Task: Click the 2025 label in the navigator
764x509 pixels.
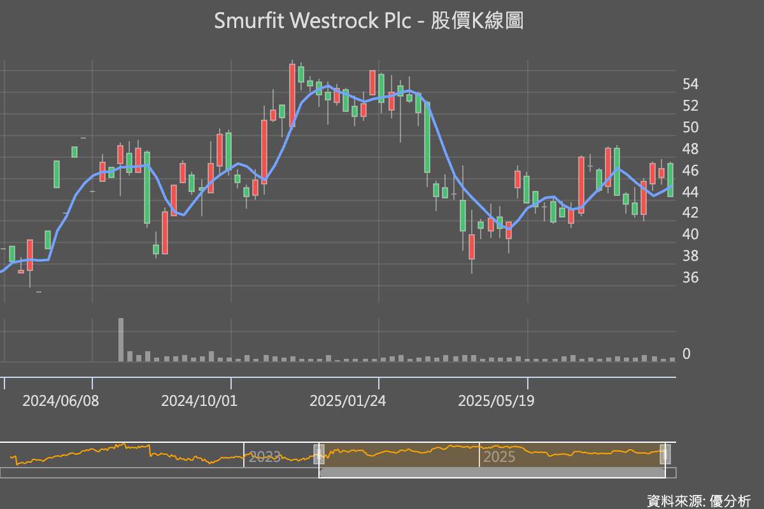Action: 499,457
